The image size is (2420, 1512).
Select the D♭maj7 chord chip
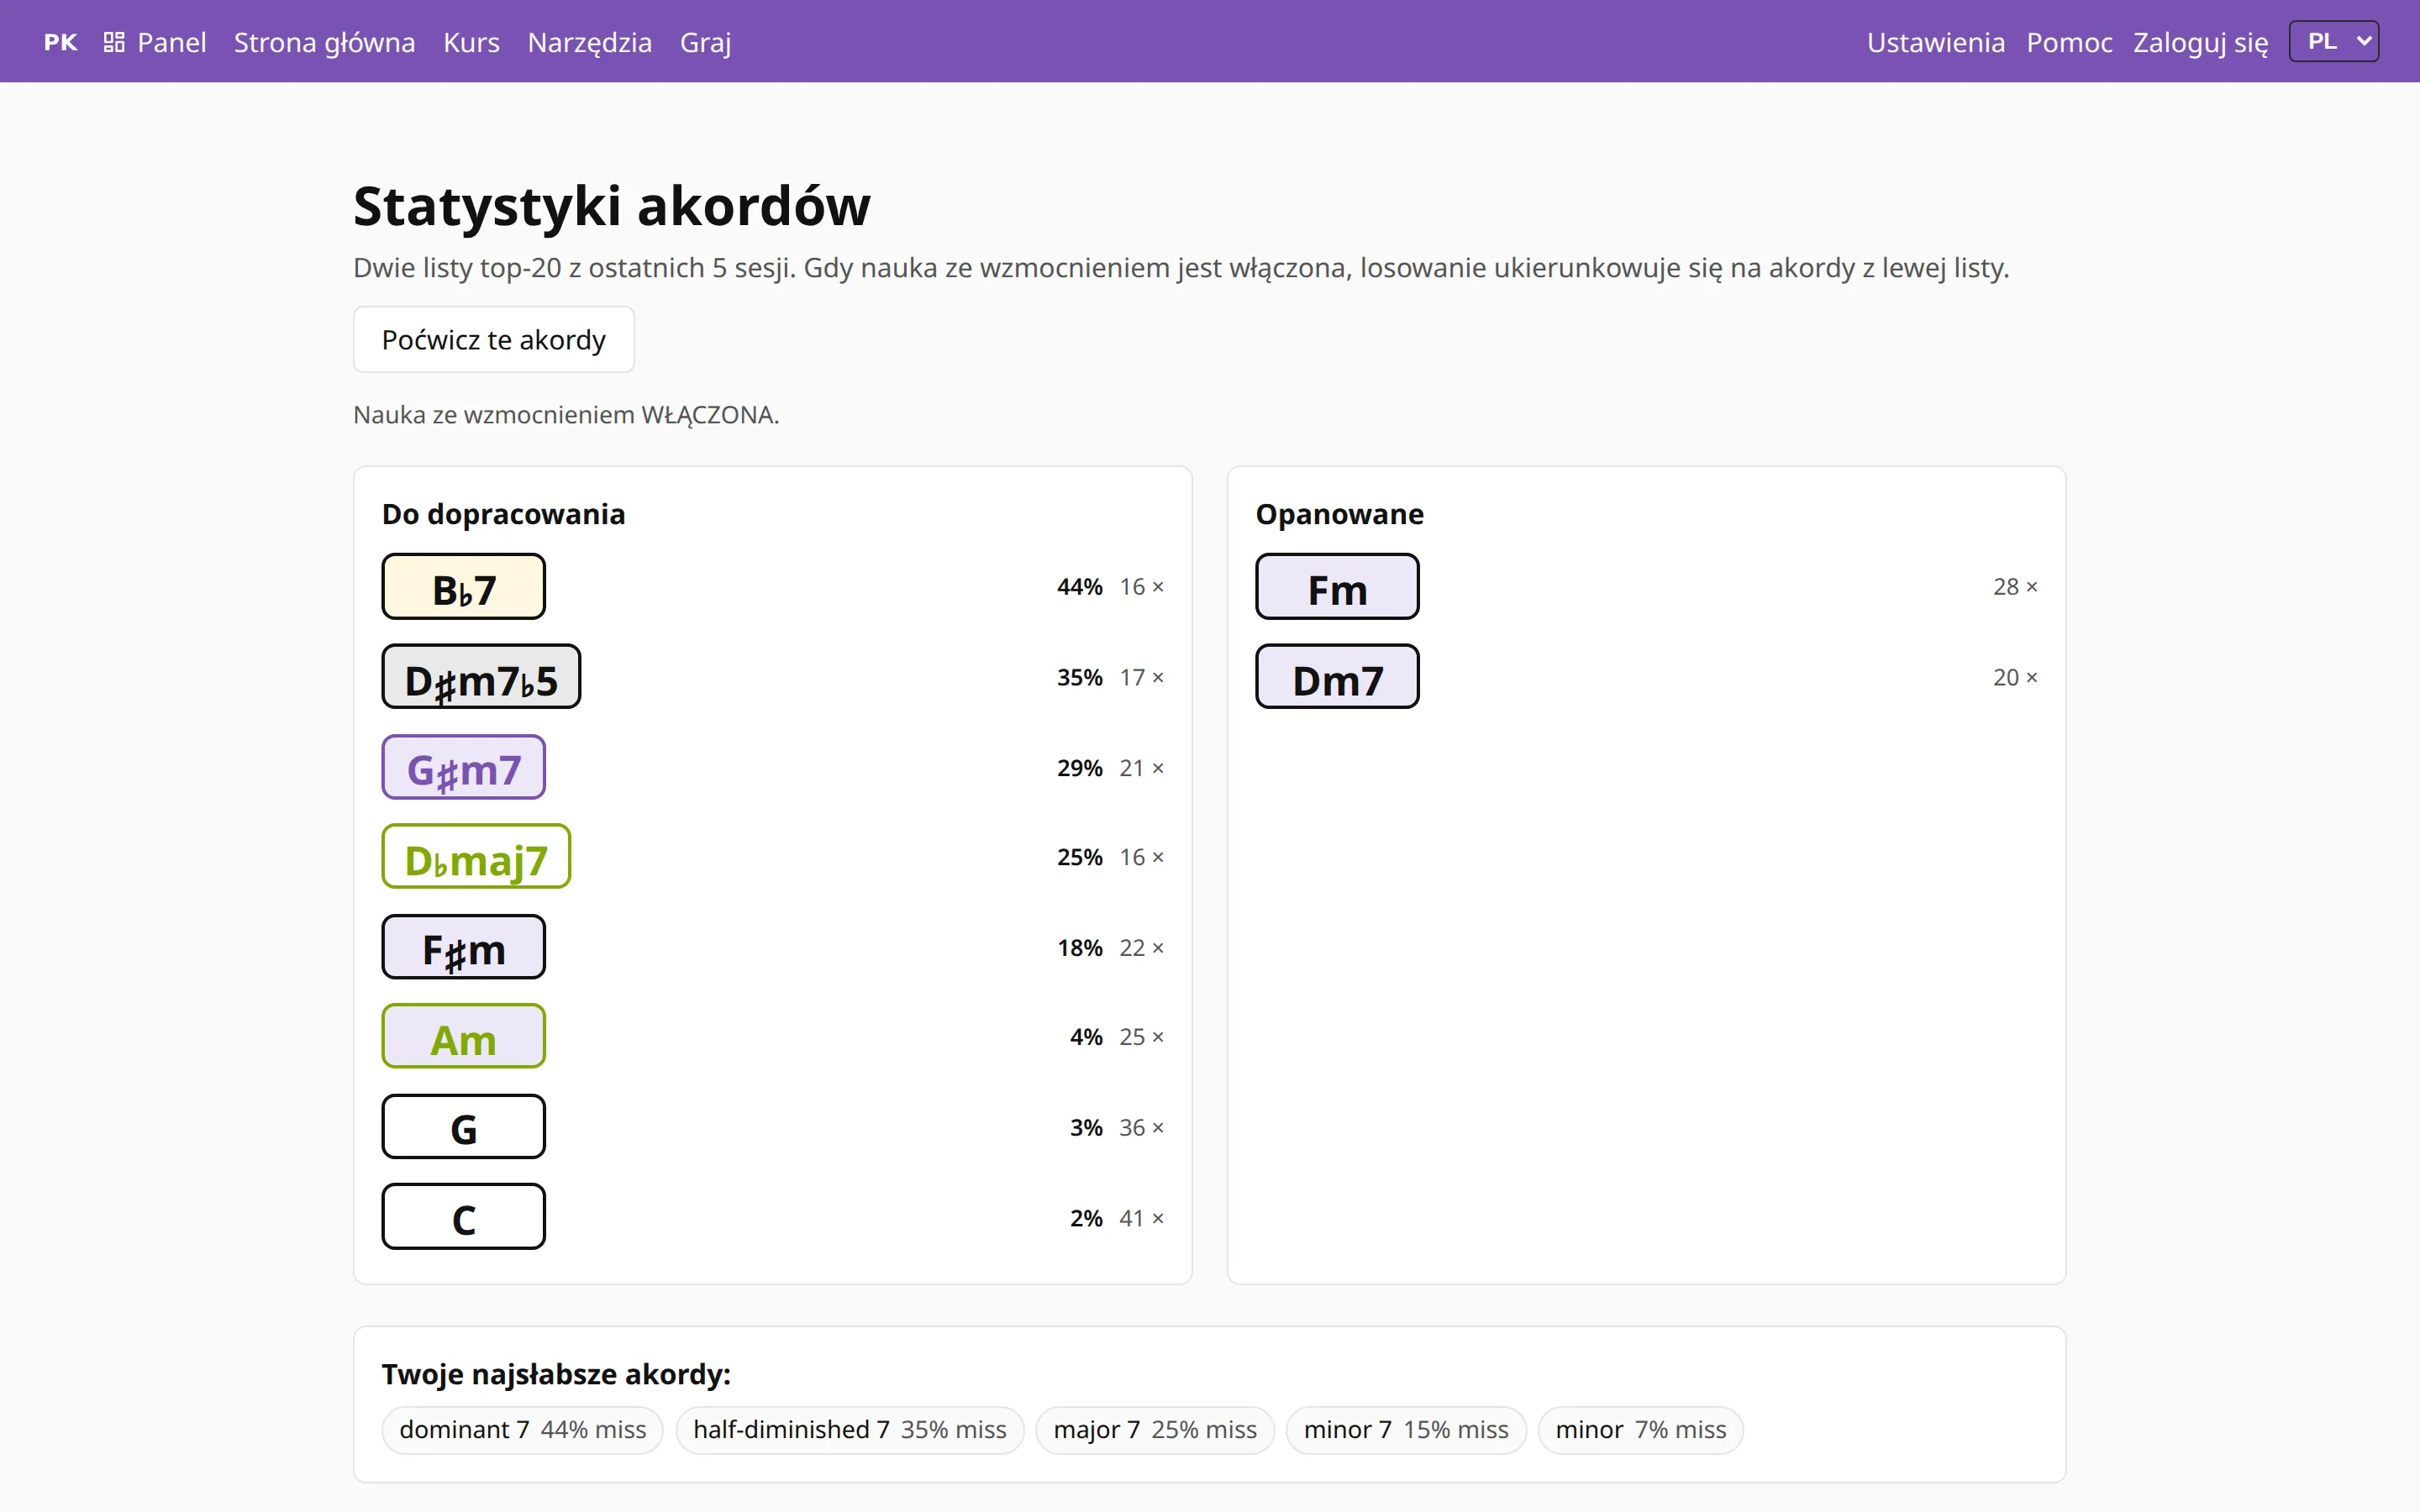[x=476, y=857]
